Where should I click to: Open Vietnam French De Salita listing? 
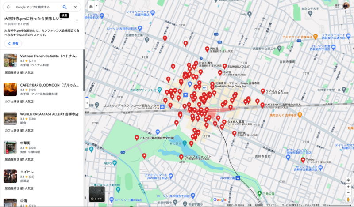(42, 64)
